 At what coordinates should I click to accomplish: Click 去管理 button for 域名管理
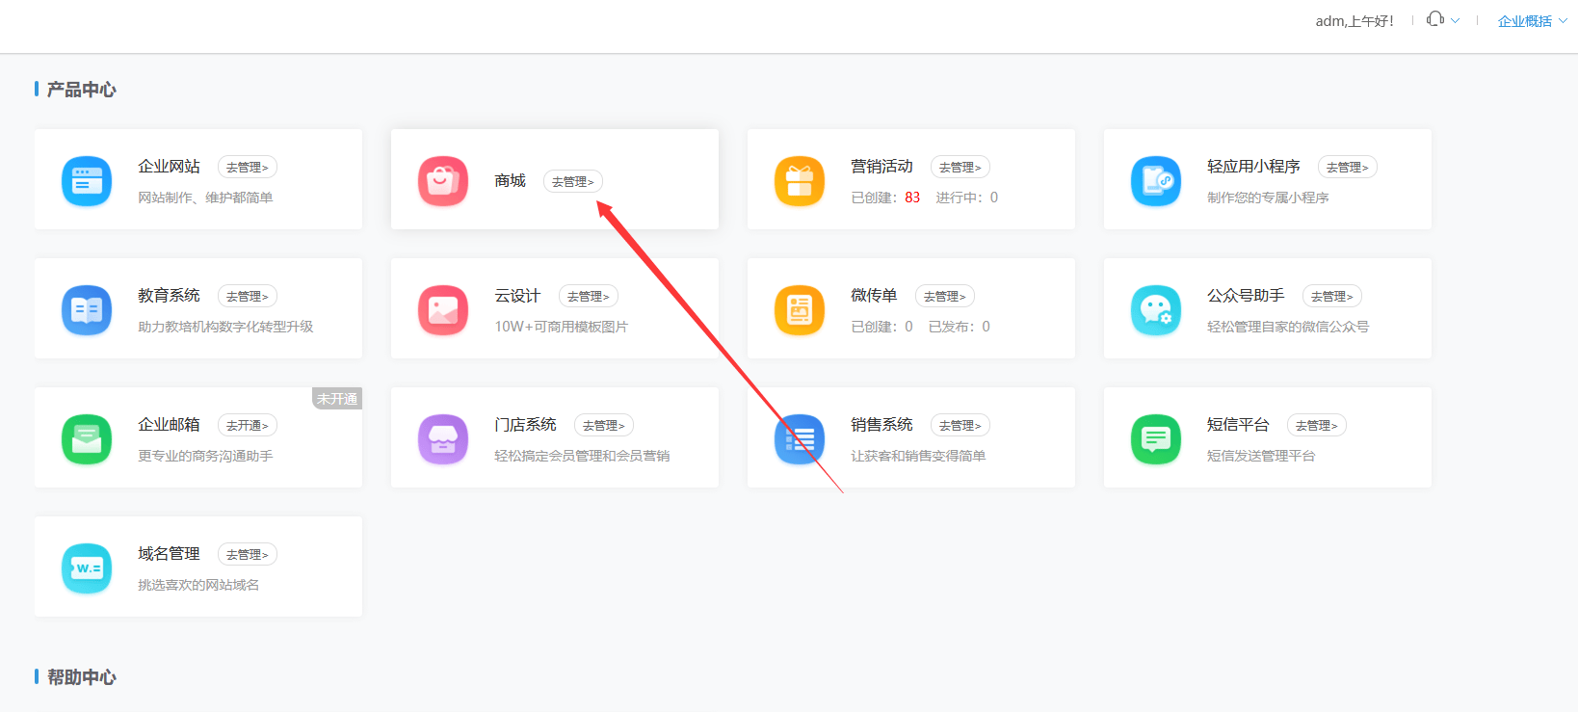248,554
